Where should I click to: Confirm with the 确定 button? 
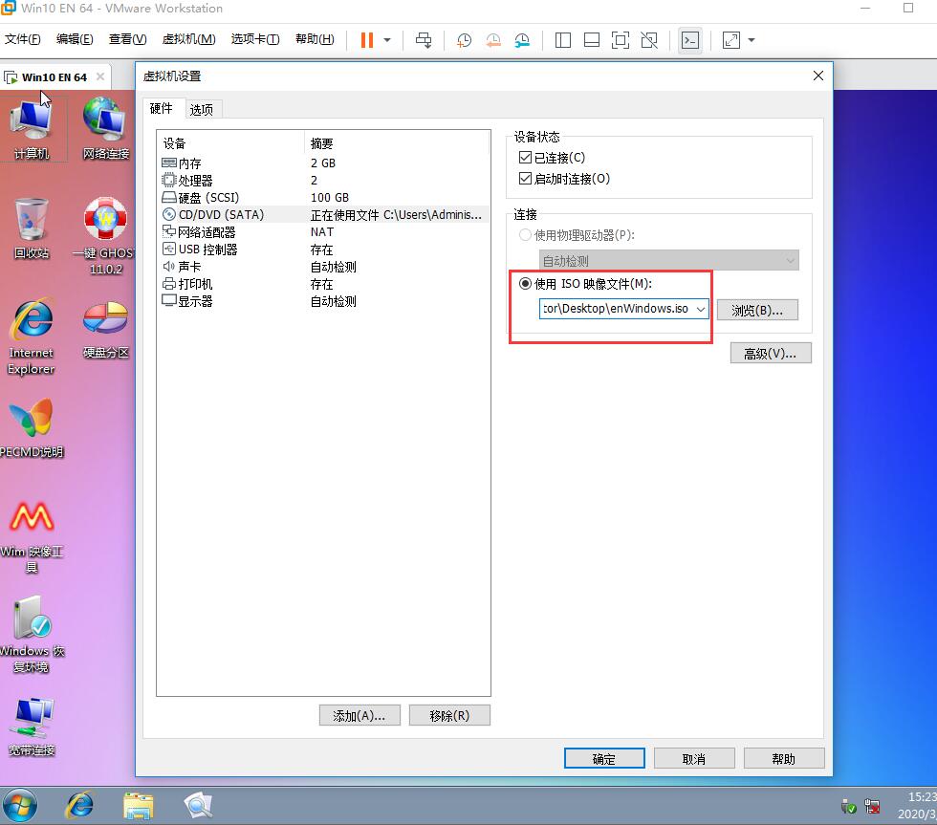[x=604, y=759]
